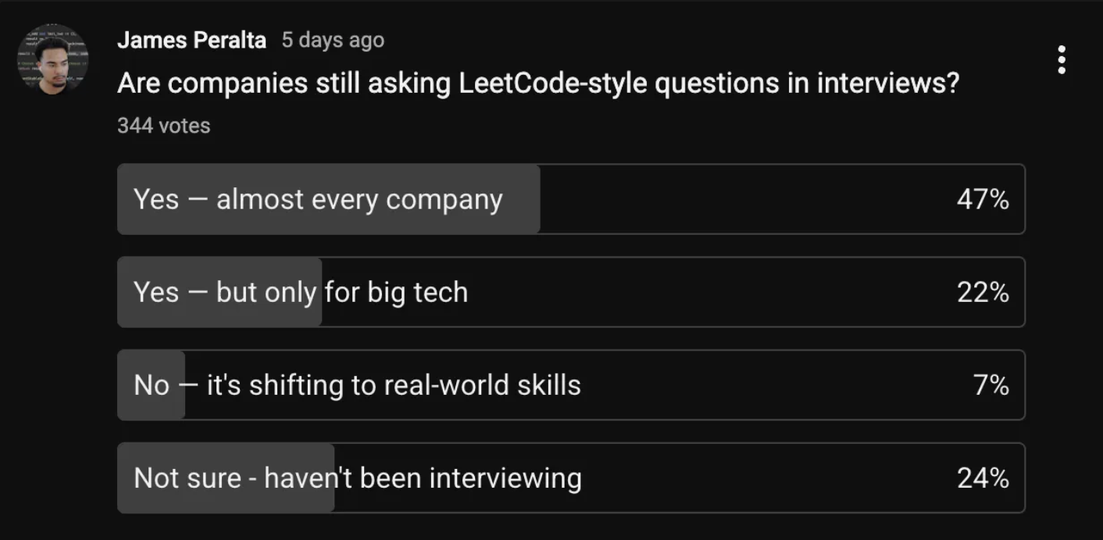Click the "344 votes" count text

click(x=164, y=126)
